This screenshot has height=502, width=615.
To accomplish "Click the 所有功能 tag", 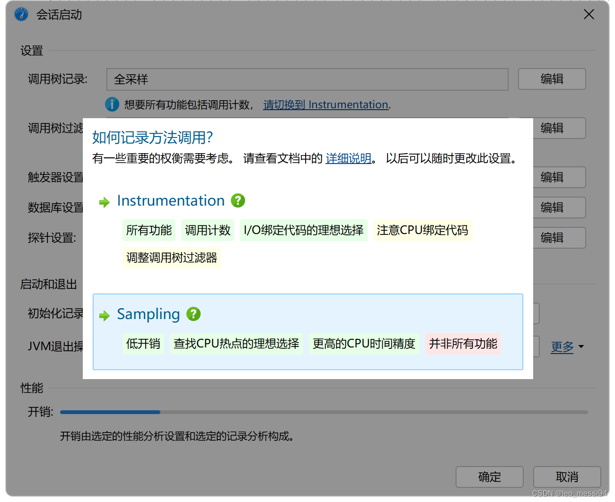I will (x=149, y=230).
